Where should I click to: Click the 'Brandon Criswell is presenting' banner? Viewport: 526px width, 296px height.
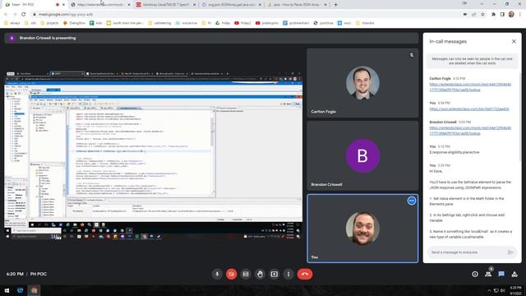pos(211,38)
